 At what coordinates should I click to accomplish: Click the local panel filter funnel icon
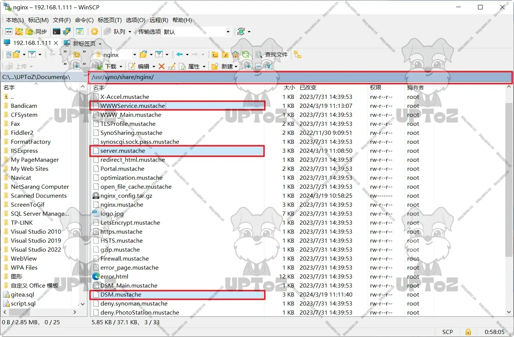point(32,55)
